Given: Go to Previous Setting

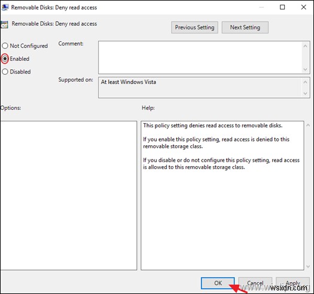Looking at the screenshot, I should 194,27.
